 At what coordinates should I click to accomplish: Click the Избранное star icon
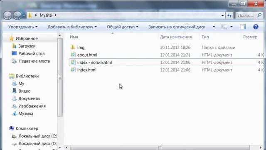(x=11, y=38)
